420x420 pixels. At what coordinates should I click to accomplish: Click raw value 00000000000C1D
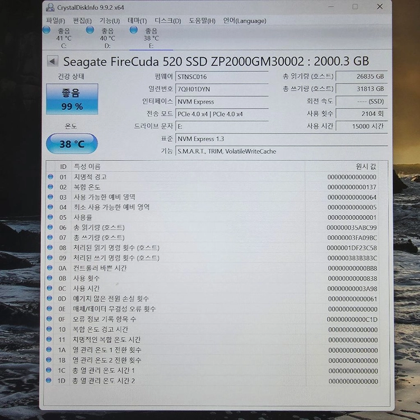click(352, 319)
